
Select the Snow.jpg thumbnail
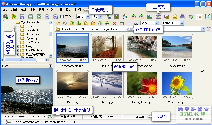(107, 85)
